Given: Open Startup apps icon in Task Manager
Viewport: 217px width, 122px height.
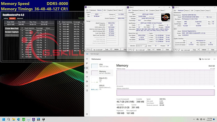Looking at the screenshot, I should tap(87, 77).
